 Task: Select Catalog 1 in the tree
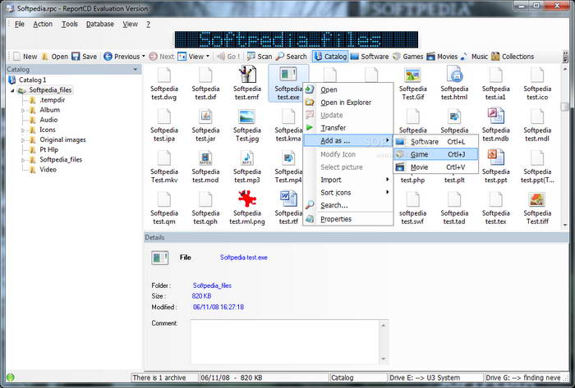32,80
